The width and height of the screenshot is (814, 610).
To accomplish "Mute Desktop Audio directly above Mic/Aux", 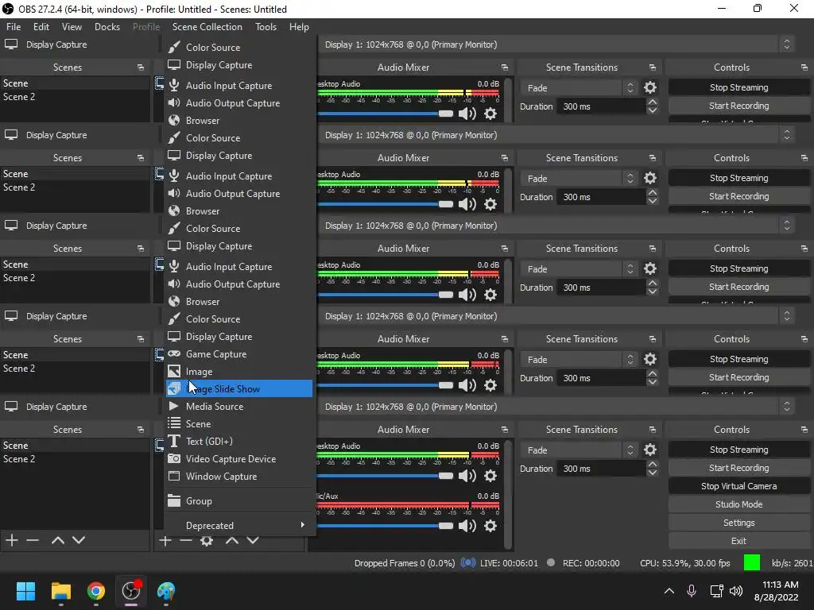I will tap(467, 477).
